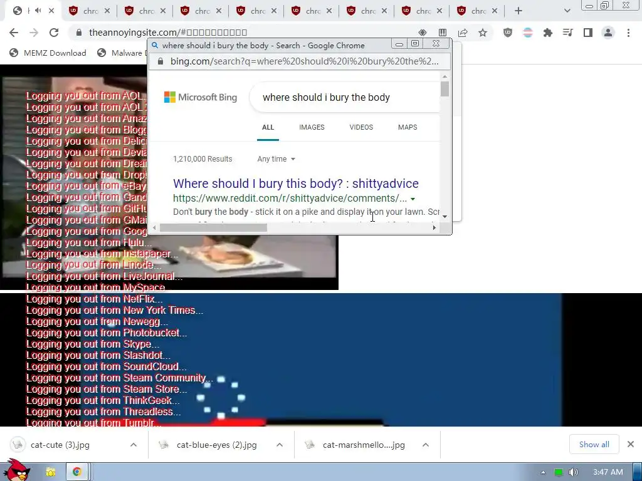Mute the first tab via its speaker icon
The image size is (642, 481).
pos(38,11)
